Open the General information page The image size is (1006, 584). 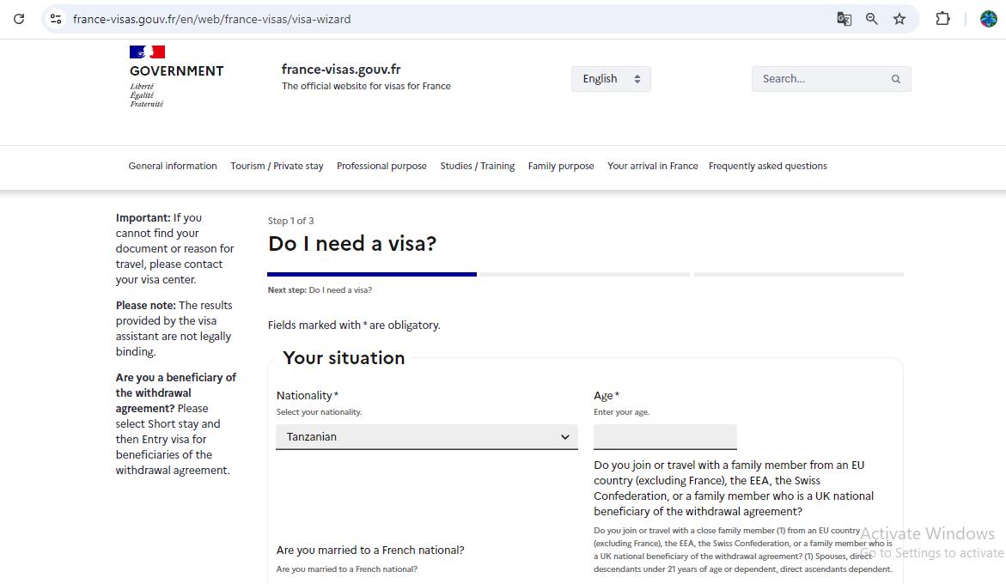(x=172, y=166)
